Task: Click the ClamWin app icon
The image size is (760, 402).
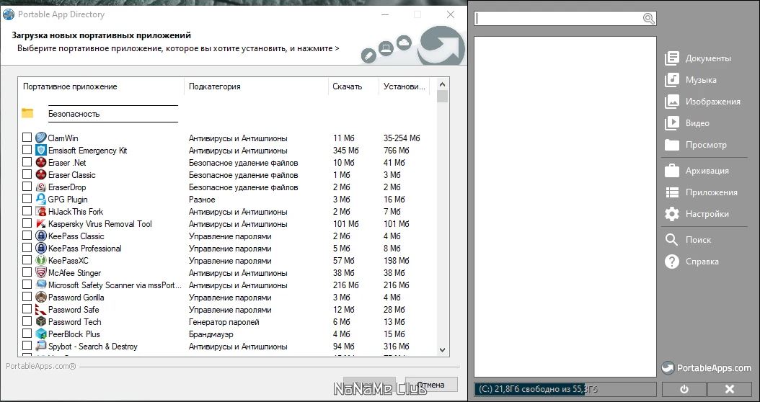Action: point(40,138)
